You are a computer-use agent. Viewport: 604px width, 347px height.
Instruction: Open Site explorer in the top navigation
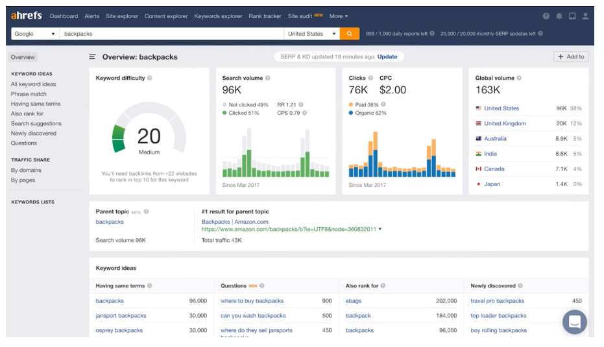[122, 16]
